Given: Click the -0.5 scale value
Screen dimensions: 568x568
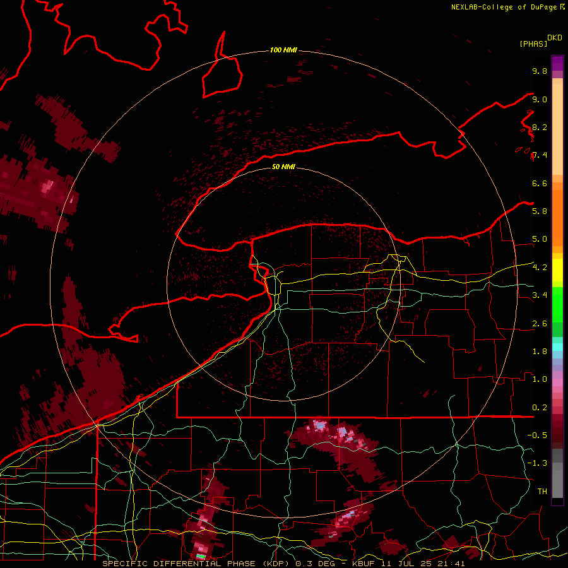Looking at the screenshot, I should [x=537, y=435].
